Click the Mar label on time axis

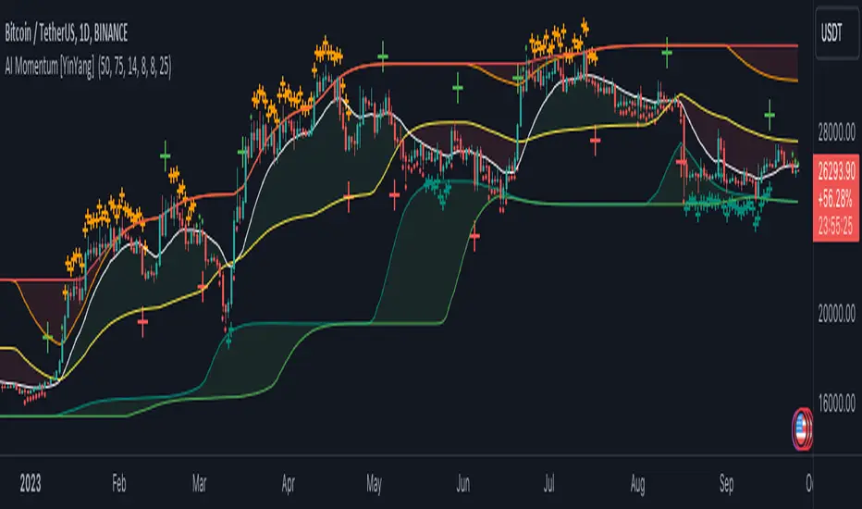[199, 484]
